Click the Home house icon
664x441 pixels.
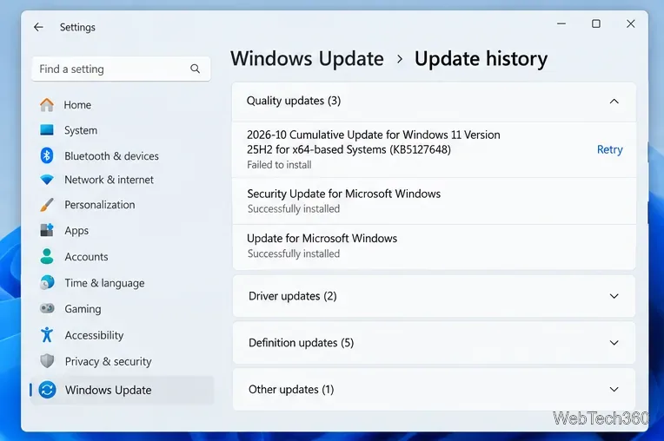[x=47, y=104]
